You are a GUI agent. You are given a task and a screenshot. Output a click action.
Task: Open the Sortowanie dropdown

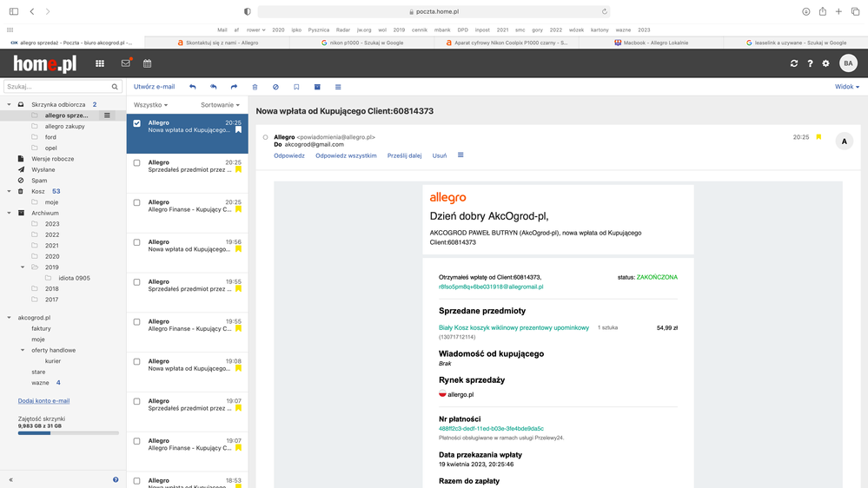pyautogui.click(x=220, y=105)
